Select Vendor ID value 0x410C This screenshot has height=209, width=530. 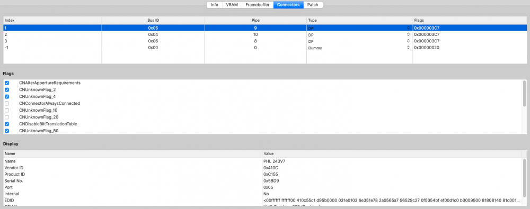point(270,168)
